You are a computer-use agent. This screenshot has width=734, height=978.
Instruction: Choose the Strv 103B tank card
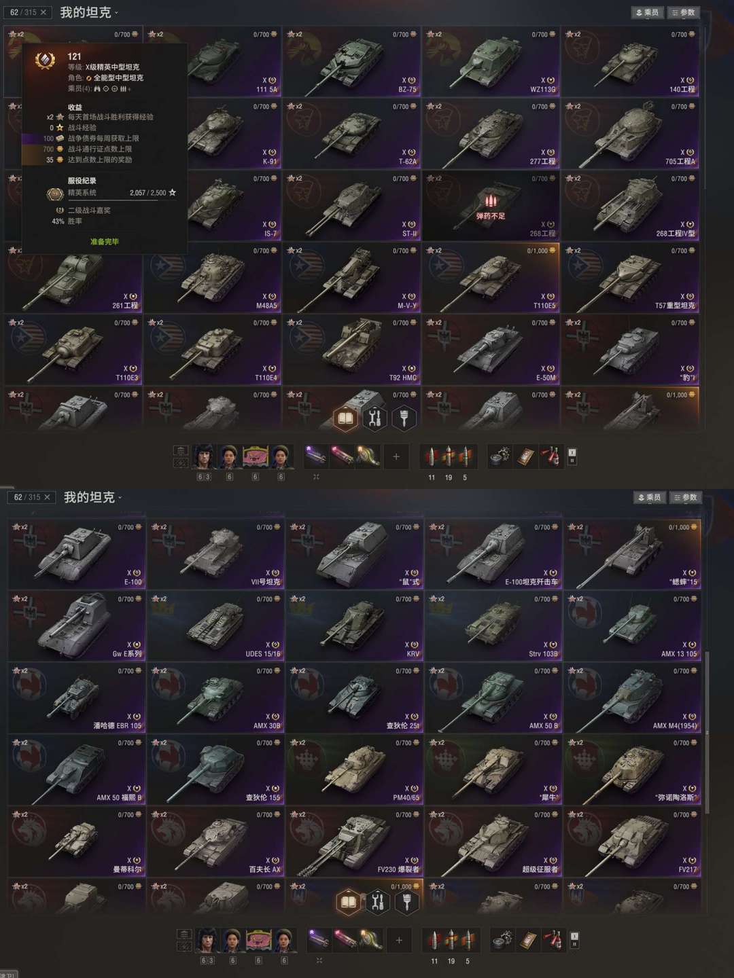click(x=494, y=626)
